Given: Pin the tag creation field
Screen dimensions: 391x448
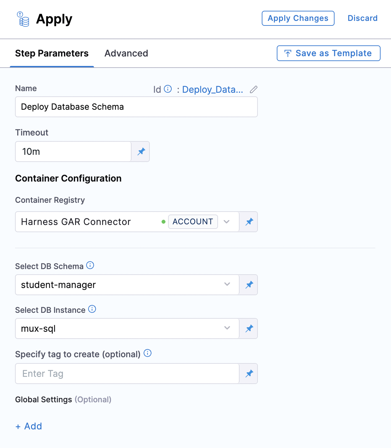Looking at the screenshot, I should coord(248,373).
